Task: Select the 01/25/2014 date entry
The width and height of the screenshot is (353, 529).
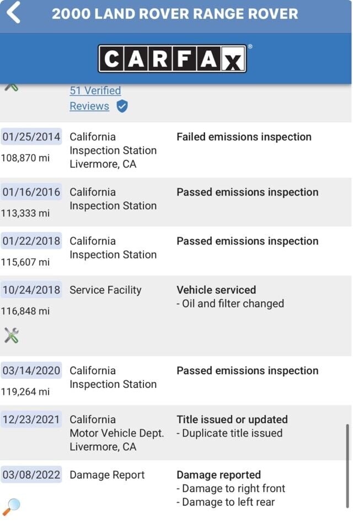Action: (31, 137)
